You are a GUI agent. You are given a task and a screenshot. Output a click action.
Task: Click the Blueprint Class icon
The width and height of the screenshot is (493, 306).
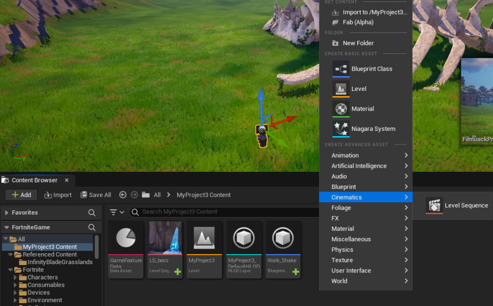coord(341,68)
